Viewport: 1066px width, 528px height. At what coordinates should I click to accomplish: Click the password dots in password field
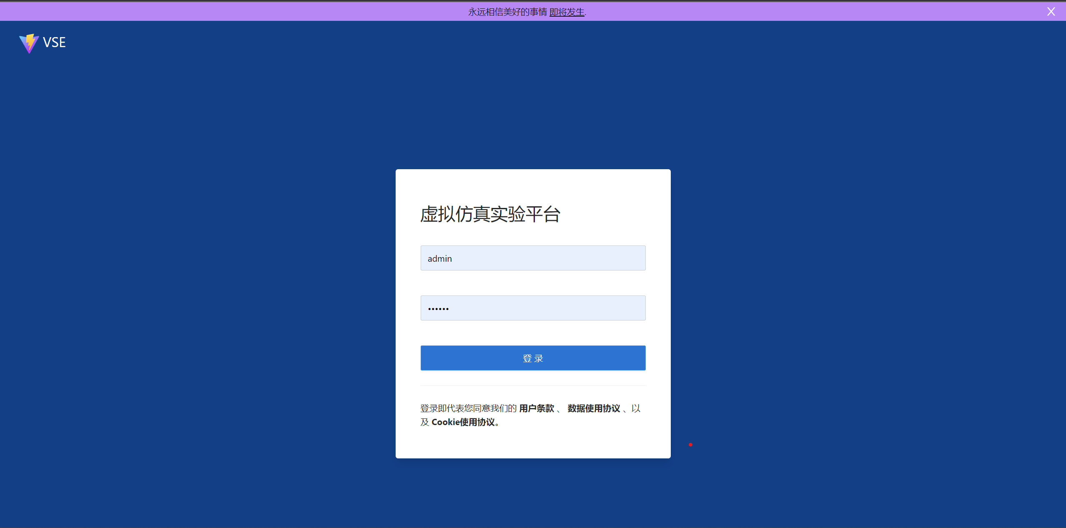438,309
